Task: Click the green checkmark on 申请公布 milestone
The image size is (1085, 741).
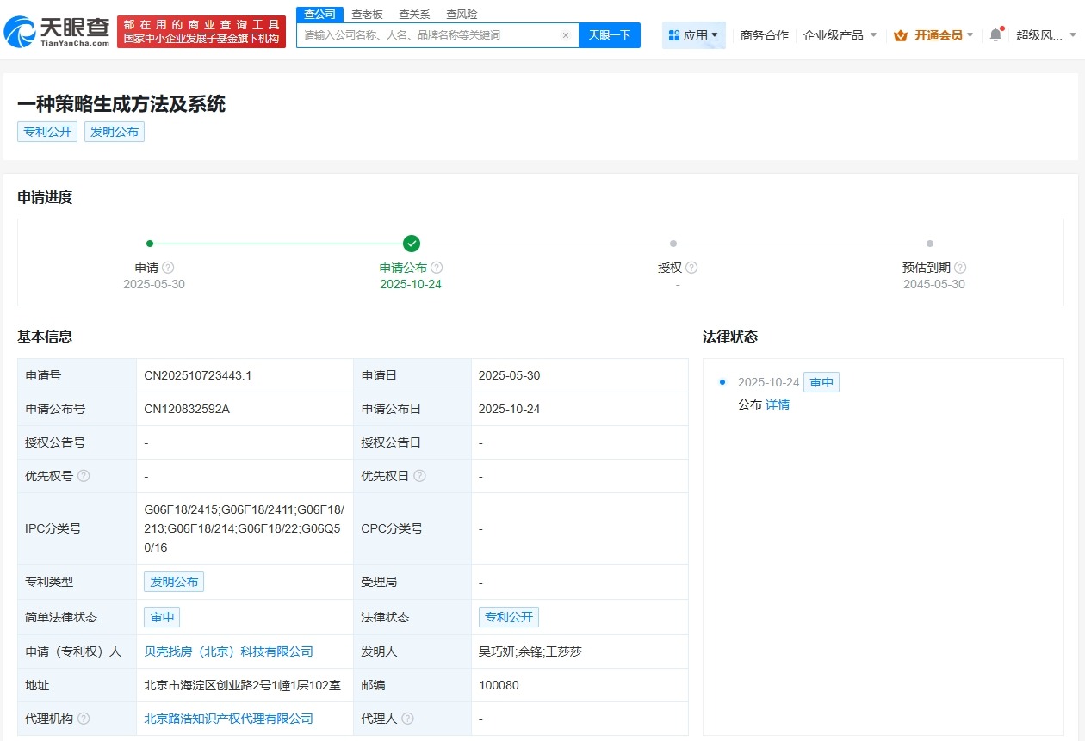Action: (411, 243)
